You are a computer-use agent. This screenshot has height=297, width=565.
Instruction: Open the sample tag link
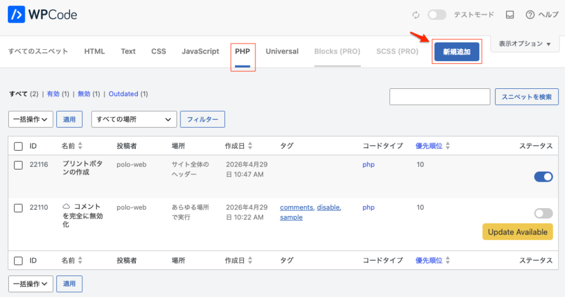291,218
